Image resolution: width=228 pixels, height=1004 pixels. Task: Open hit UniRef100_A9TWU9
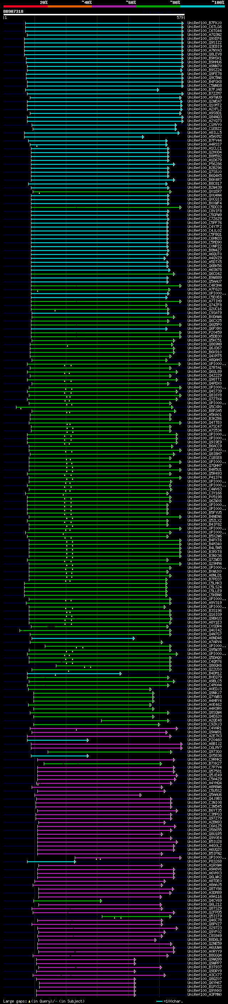click(x=204, y=98)
